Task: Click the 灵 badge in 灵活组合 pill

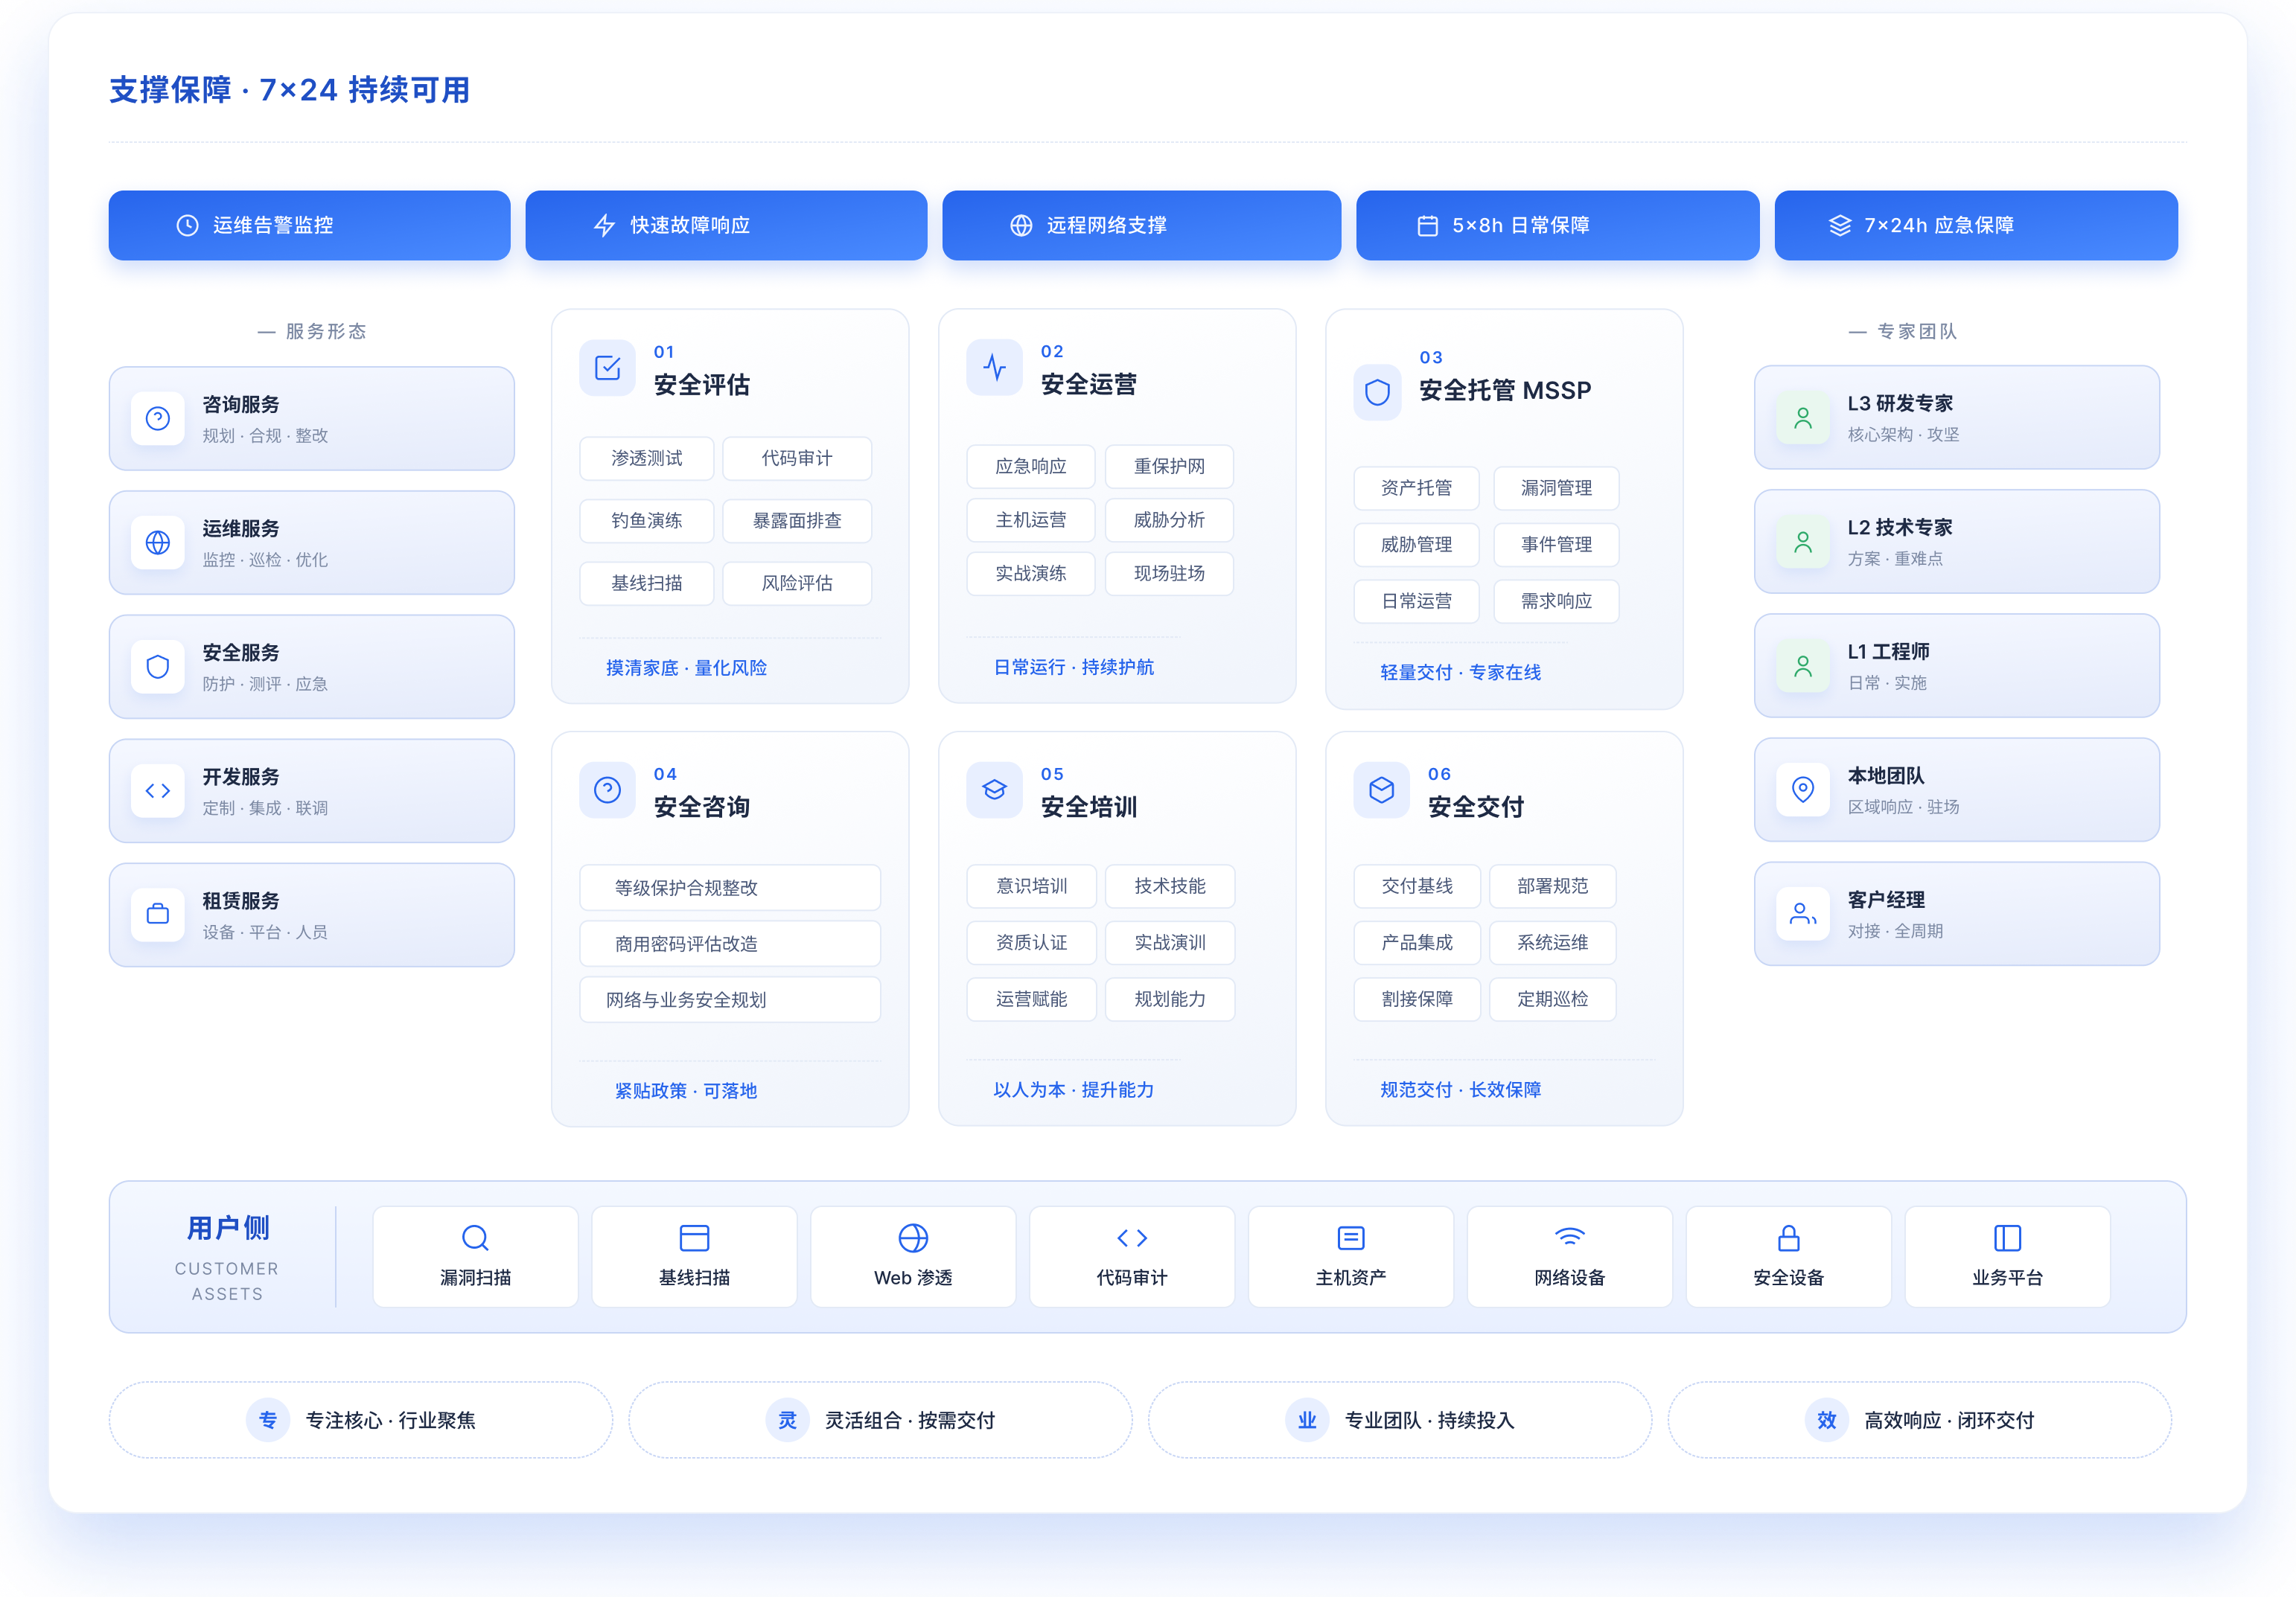Action: pos(787,1420)
